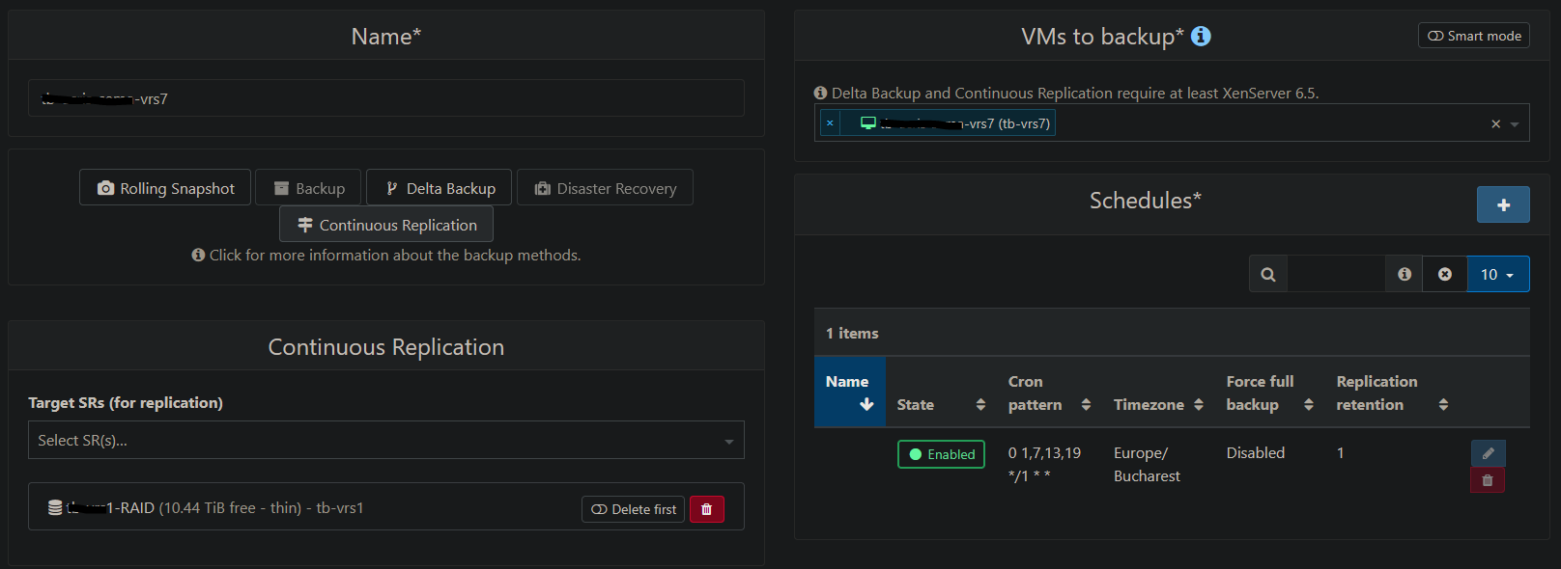Click the XenServer 6.5 requirement notice

point(1066,94)
